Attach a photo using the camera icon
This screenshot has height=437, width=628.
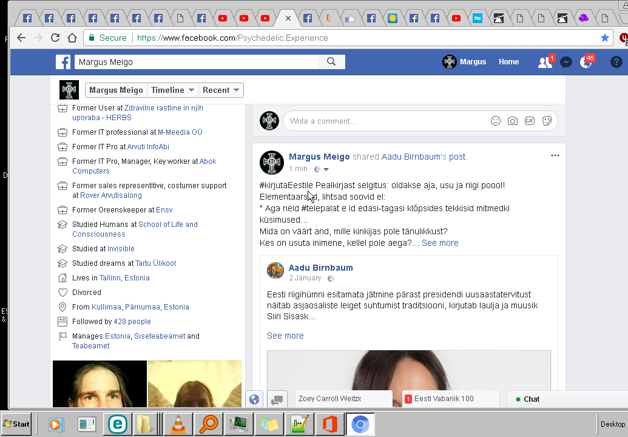click(x=513, y=121)
